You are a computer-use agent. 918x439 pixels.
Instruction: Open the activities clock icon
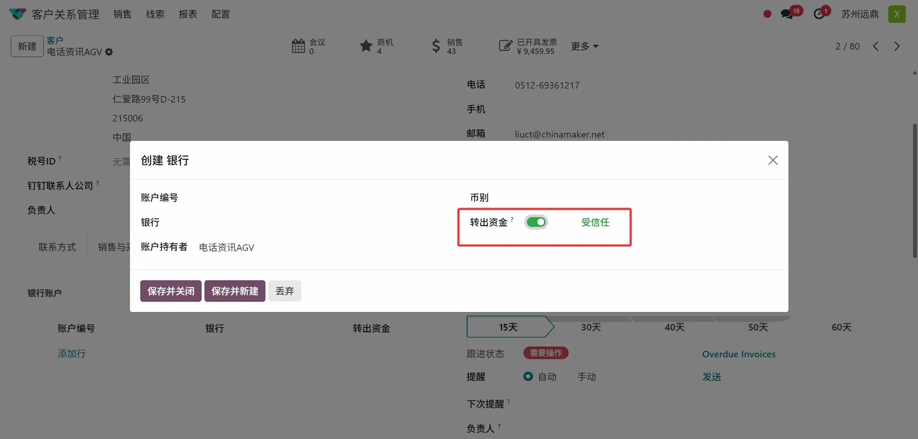click(819, 14)
